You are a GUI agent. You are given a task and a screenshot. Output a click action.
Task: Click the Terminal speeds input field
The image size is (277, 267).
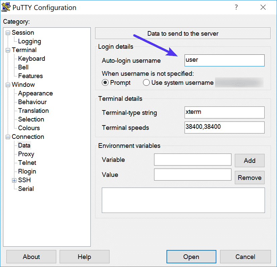[224, 127]
